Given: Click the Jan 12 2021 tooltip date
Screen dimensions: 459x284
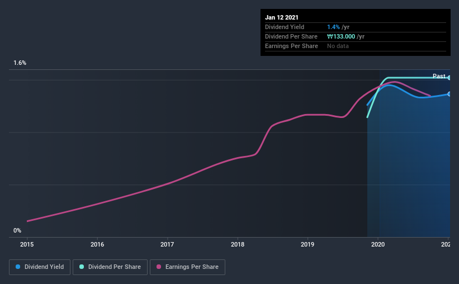Looking at the screenshot, I should point(282,17).
